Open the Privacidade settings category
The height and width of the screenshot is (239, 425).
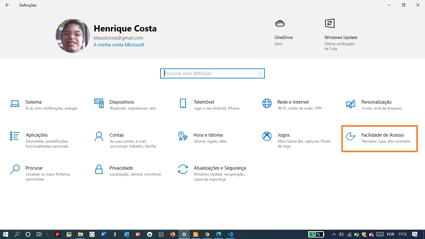[x=128, y=171]
